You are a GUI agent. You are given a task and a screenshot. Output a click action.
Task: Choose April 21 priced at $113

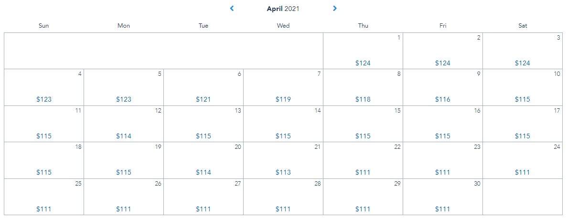[283, 160]
